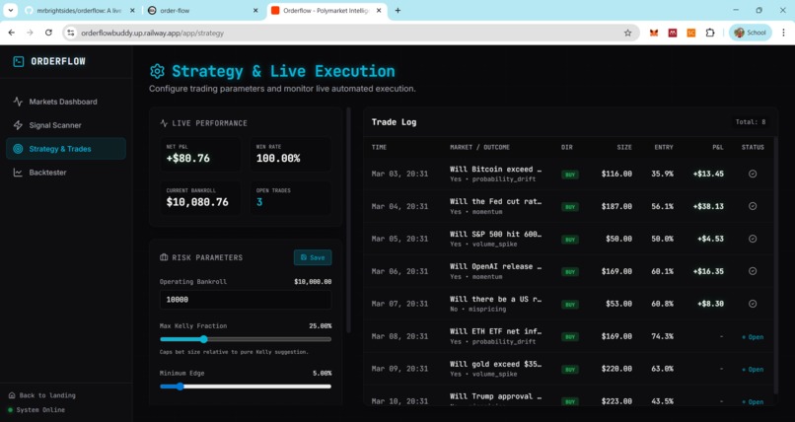This screenshot has width=795, height=422.
Task: Open the Markets Dashboard page
Action: [66, 102]
